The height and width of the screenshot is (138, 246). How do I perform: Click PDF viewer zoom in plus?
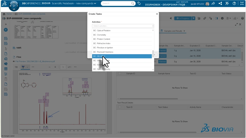pyautogui.click(x=55, y=67)
